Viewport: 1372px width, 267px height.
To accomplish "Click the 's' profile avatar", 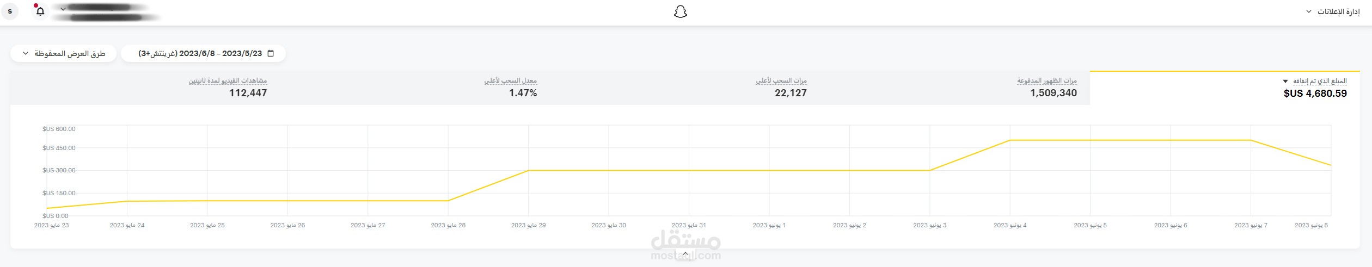I will click(10, 11).
